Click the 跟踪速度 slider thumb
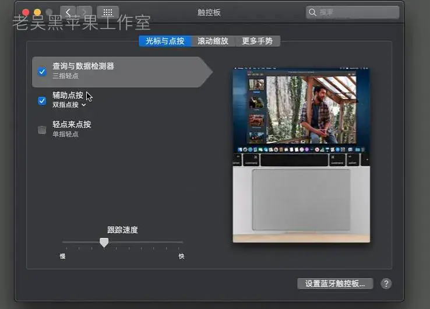The height and width of the screenshot is (309, 430). [104, 243]
